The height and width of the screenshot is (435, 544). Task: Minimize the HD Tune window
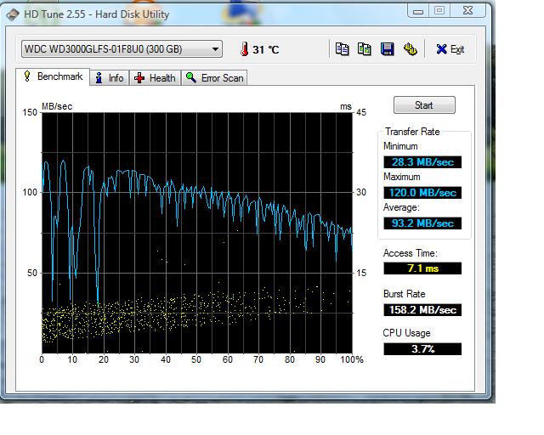coord(418,11)
